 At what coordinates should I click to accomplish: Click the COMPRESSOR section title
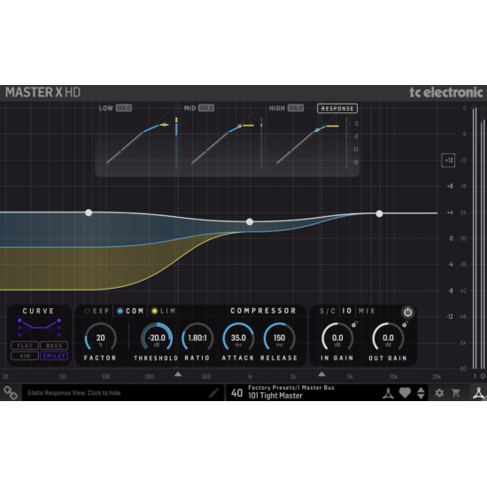point(263,311)
